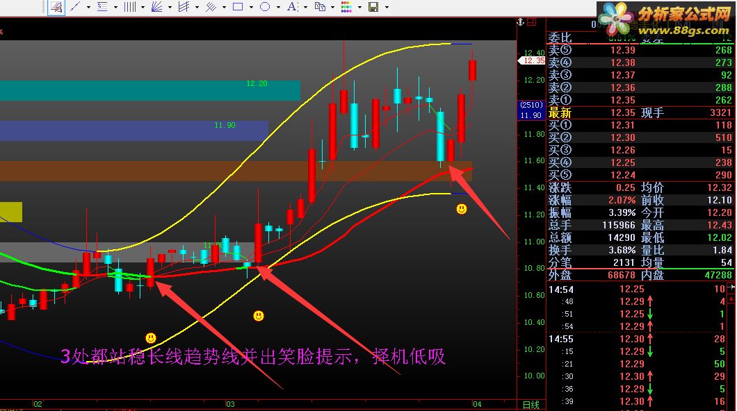Screen dimensions: 737x411
Task: Select the trend line drawing tool
Action: (x=75, y=7)
